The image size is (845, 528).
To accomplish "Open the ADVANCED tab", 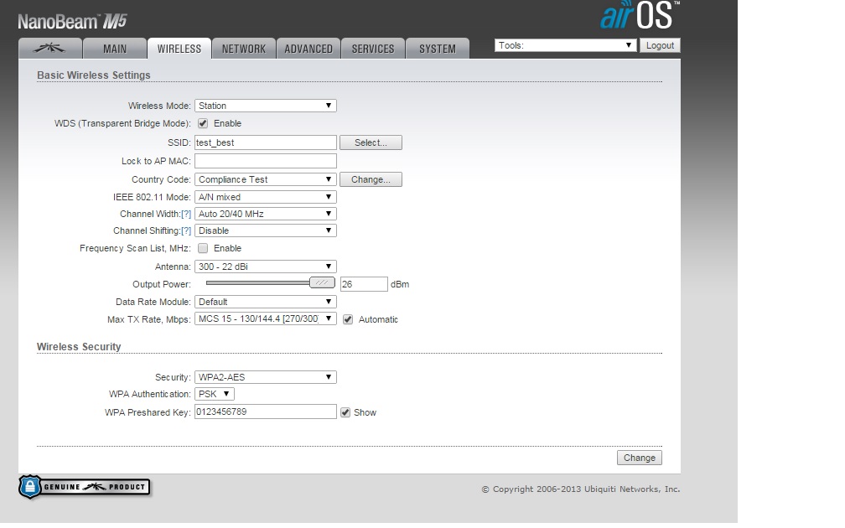I will (x=308, y=49).
